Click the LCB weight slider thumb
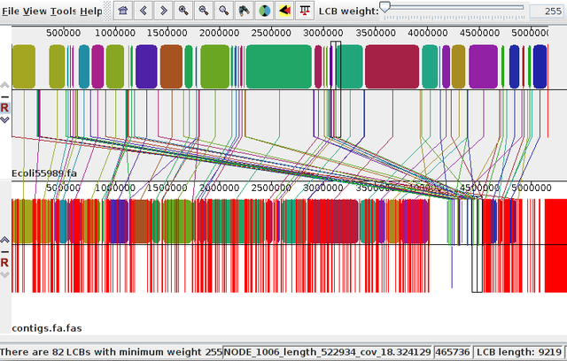The image size is (567, 361). click(x=385, y=6)
